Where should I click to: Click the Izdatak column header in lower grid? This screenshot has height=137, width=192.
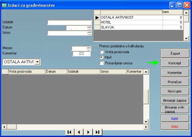coord(83,72)
